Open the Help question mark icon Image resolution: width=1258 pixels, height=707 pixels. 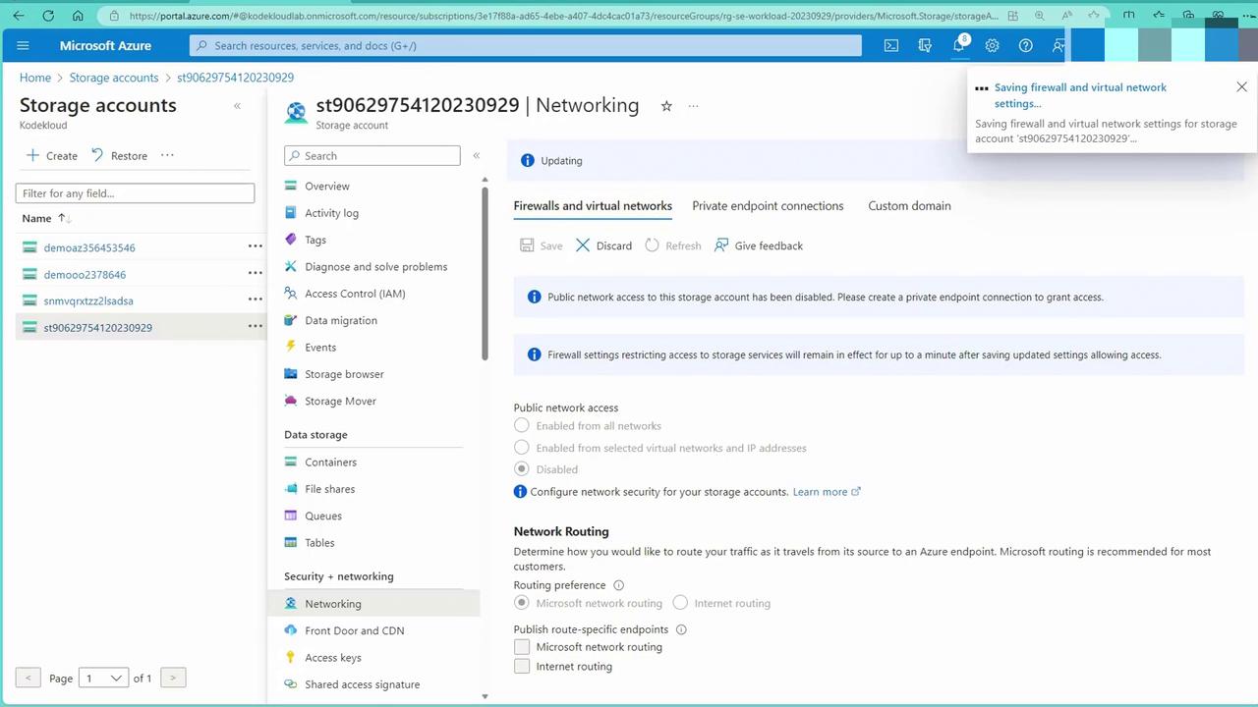point(1026,45)
